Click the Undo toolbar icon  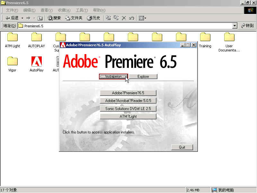pyautogui.click(x=132, y=18)
